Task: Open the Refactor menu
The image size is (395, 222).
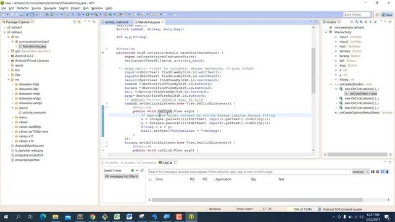Action: pos(23,8)
